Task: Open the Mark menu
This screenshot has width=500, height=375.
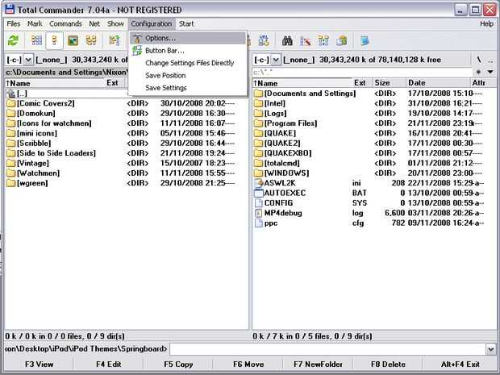Action: (x=35, y=23)
